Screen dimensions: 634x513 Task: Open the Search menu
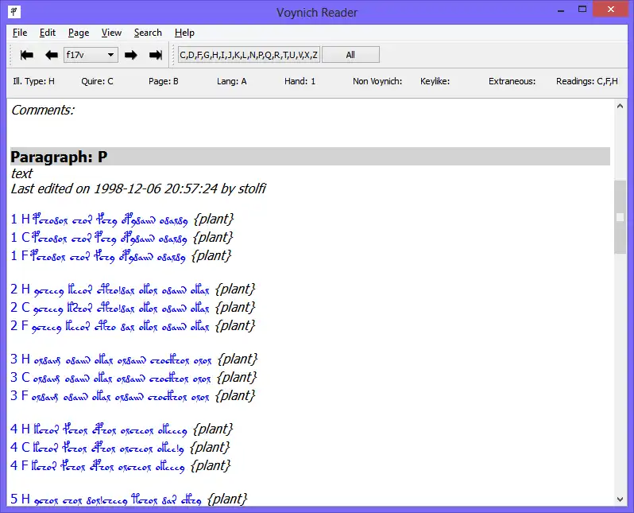click(148, 33)
